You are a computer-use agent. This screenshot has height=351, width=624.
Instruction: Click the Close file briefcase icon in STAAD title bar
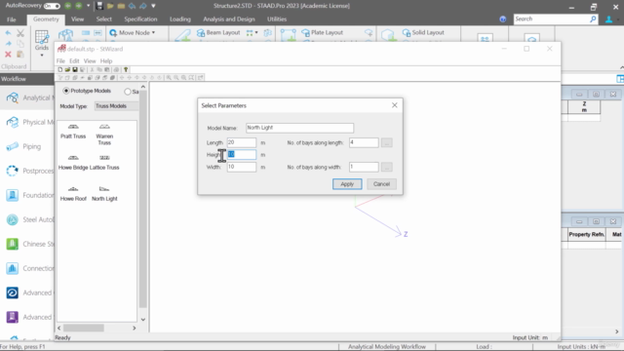(x=121, y=6)
